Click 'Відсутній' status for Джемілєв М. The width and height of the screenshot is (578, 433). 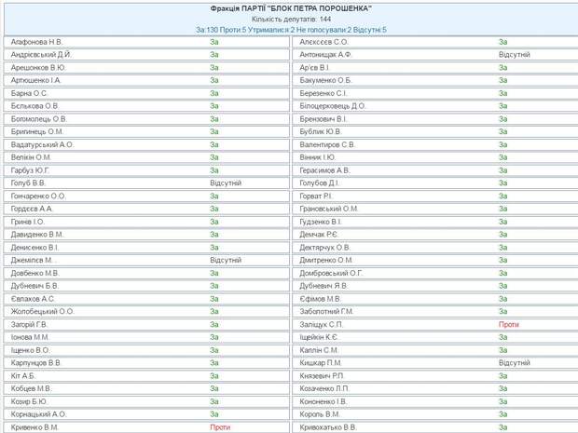point(226,260)
